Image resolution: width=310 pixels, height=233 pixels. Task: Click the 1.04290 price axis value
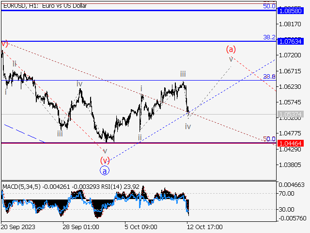tap(290, 149)
